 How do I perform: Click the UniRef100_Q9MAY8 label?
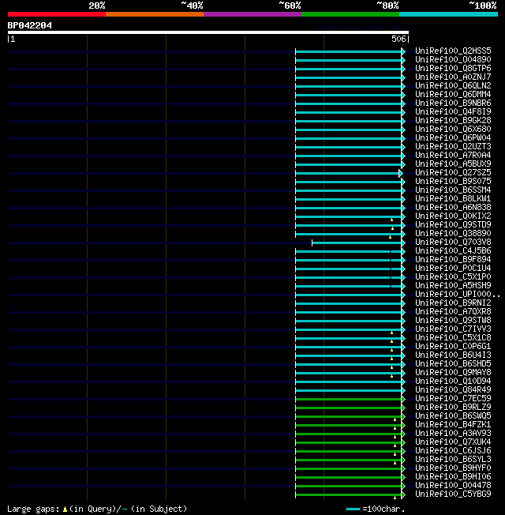[453, 373]
